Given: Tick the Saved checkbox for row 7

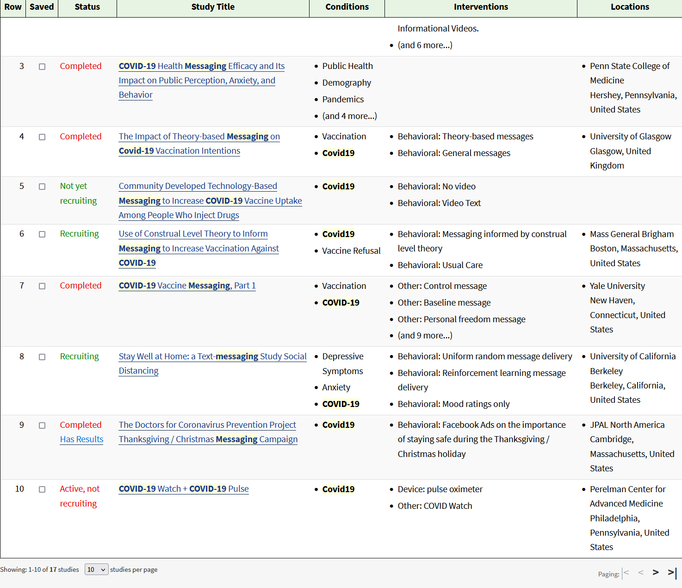Looking at the screenshot, I should point(42,286).
